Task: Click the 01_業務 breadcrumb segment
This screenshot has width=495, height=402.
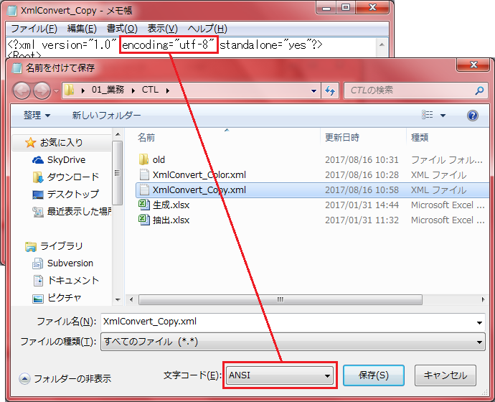Action: click(x=108, y=90)
